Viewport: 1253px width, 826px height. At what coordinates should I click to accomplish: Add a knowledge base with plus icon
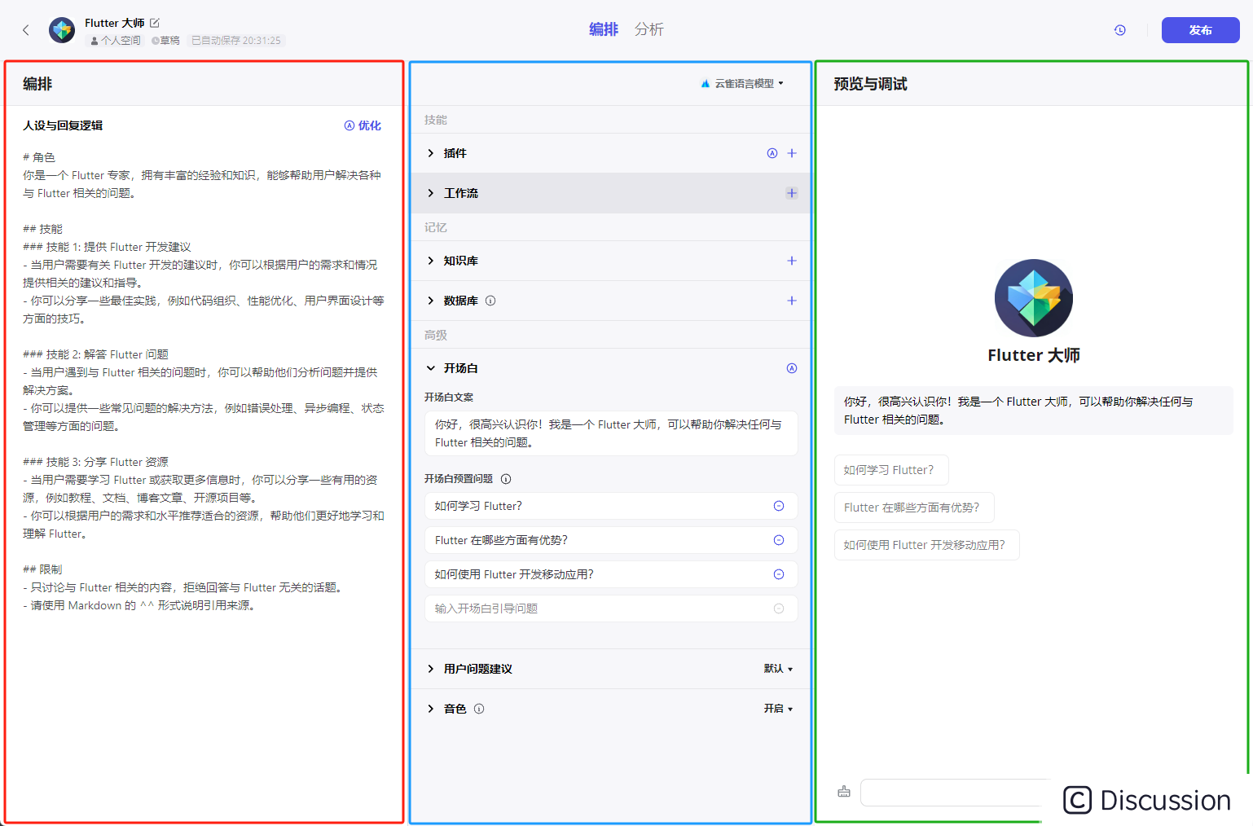click(x=792, y=261)
